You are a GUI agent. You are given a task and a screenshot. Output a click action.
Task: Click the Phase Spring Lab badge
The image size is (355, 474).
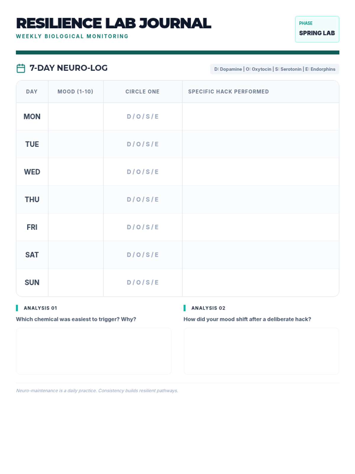point(317,29)
